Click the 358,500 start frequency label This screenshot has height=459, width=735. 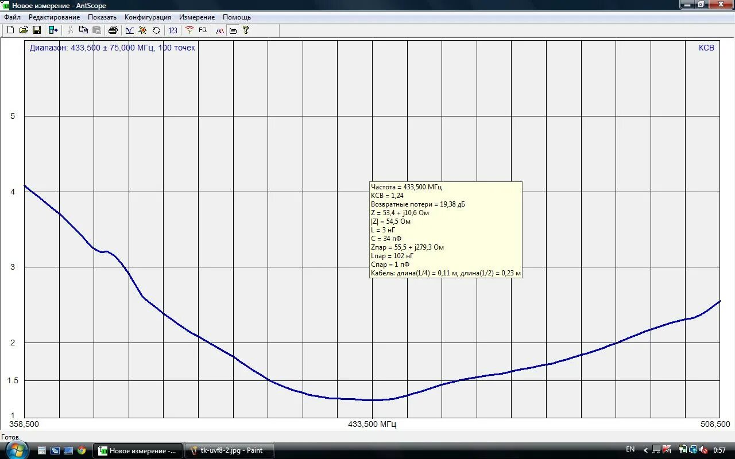point(24,425)
